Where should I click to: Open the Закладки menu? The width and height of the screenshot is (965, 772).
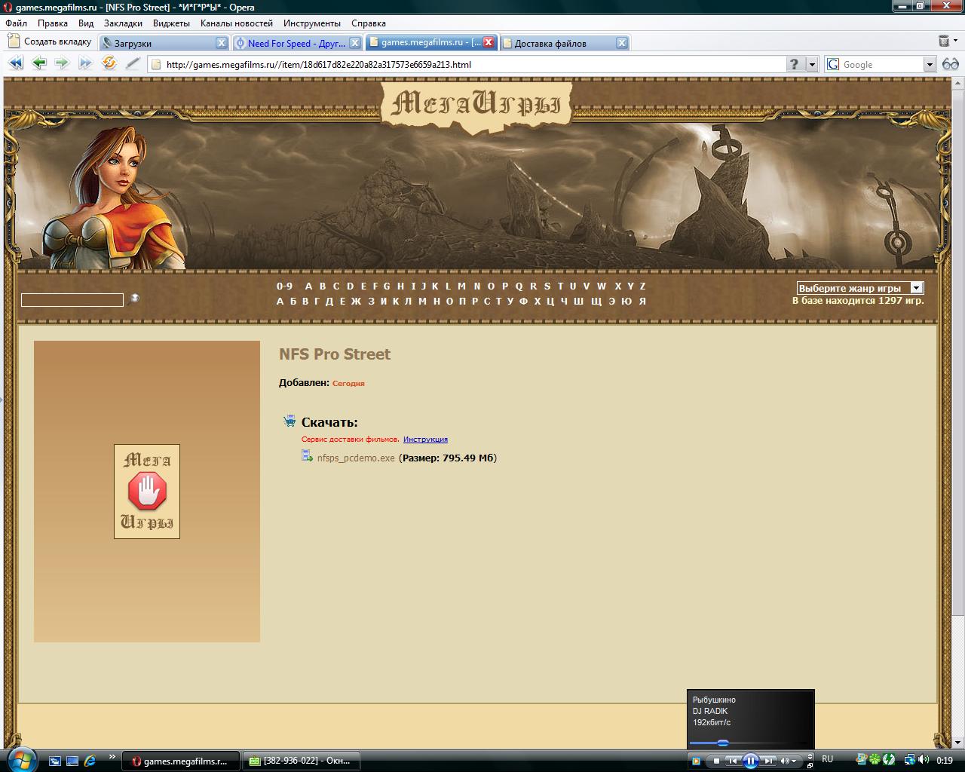point(123,23)
